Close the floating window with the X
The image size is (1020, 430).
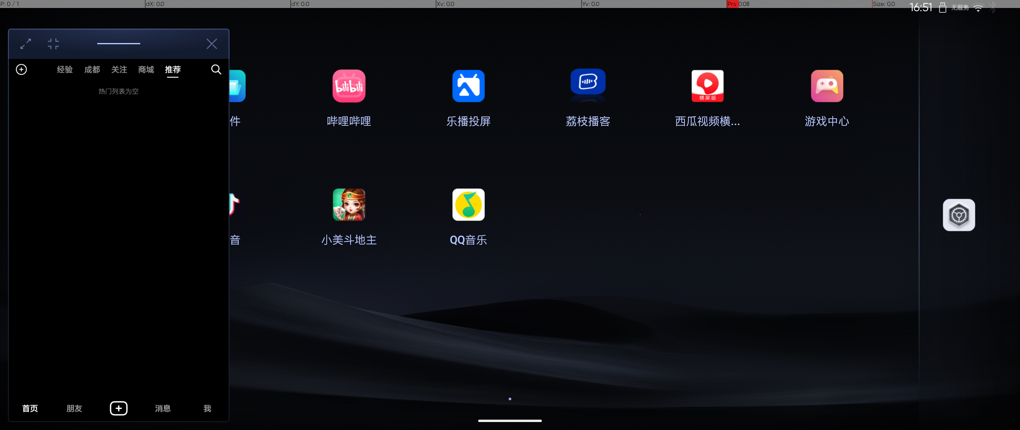212,44
